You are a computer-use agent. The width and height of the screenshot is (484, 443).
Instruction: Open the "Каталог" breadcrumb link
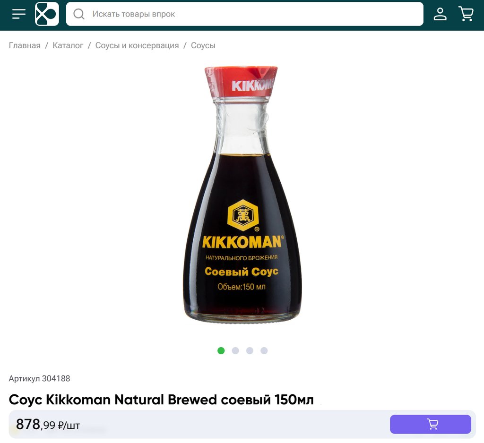68,45
